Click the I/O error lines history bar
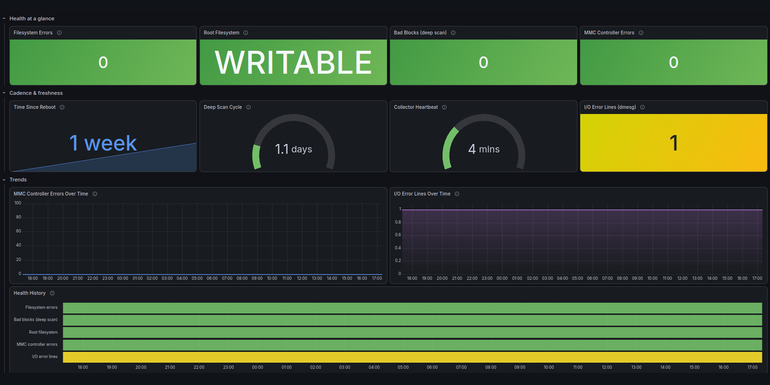The image size is (770, 385). pos(413,357)
